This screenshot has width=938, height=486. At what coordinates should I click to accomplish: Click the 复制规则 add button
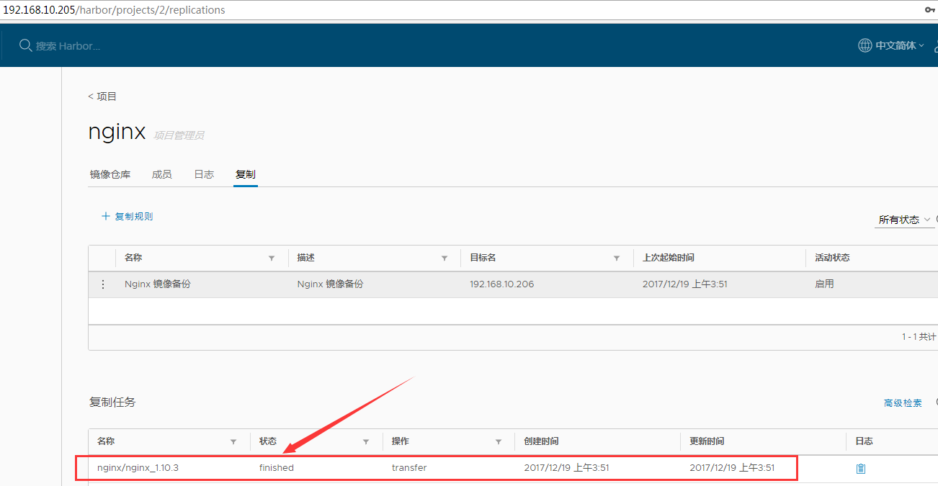pos(127,216)
